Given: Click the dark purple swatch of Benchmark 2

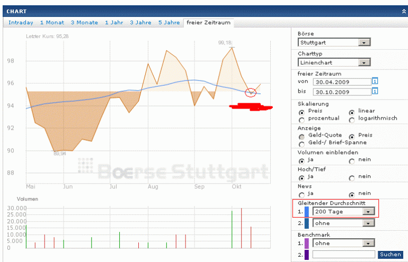Looking at the screenshot, I should (x=306, y=255).
